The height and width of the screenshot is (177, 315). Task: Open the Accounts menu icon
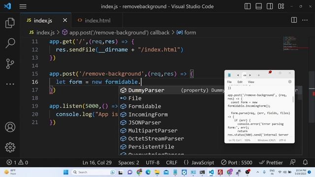pos(10,127)
